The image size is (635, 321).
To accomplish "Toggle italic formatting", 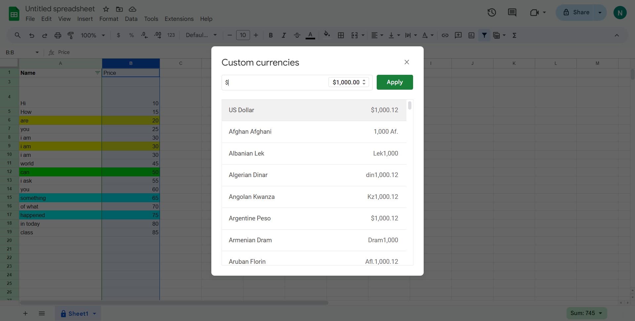I will [x=283, y=35].
